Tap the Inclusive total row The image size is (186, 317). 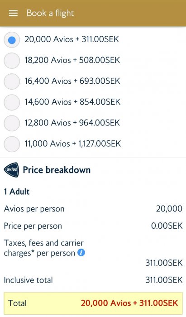[x=93, y=280]
